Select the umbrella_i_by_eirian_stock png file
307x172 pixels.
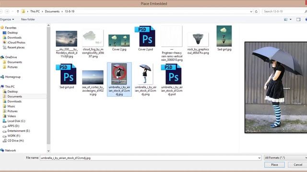click(x=145, y=80)
